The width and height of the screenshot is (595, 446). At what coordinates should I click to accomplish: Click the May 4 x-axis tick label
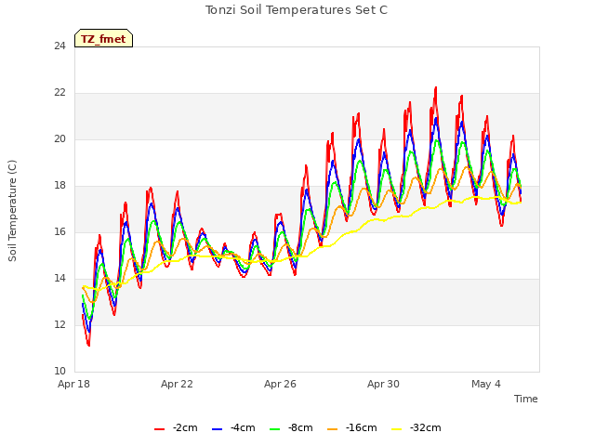486,384
